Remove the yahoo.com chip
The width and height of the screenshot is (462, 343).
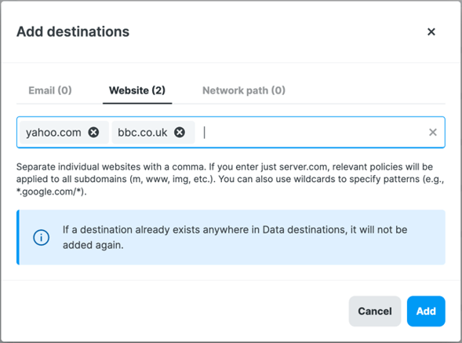pyautogui.click(x=93, y=132)
